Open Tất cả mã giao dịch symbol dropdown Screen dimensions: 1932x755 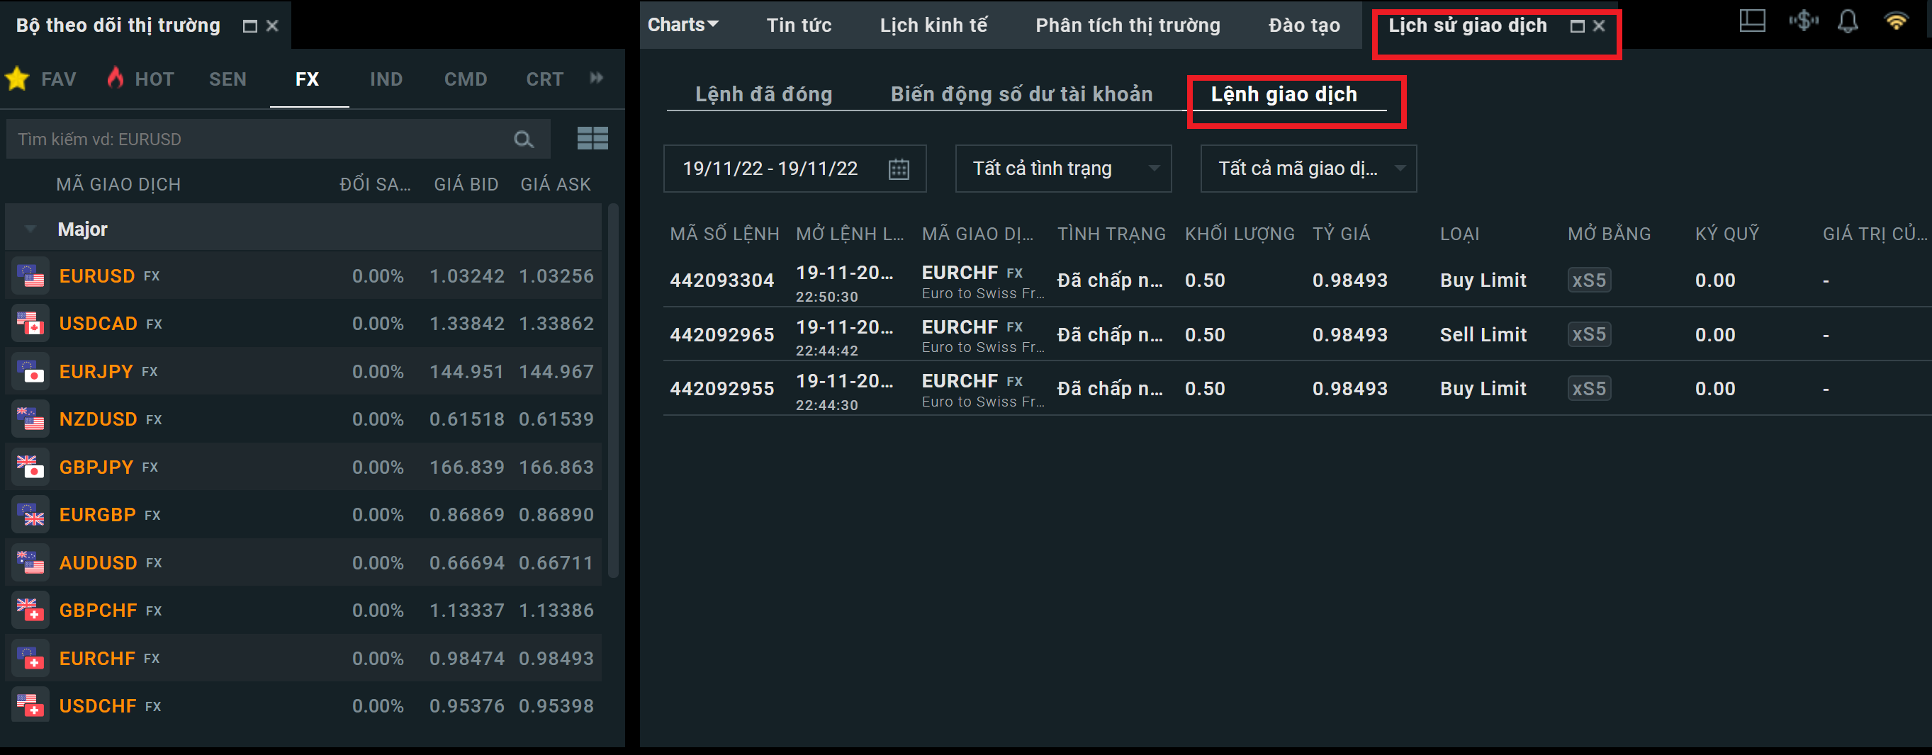coord(1308,169)
